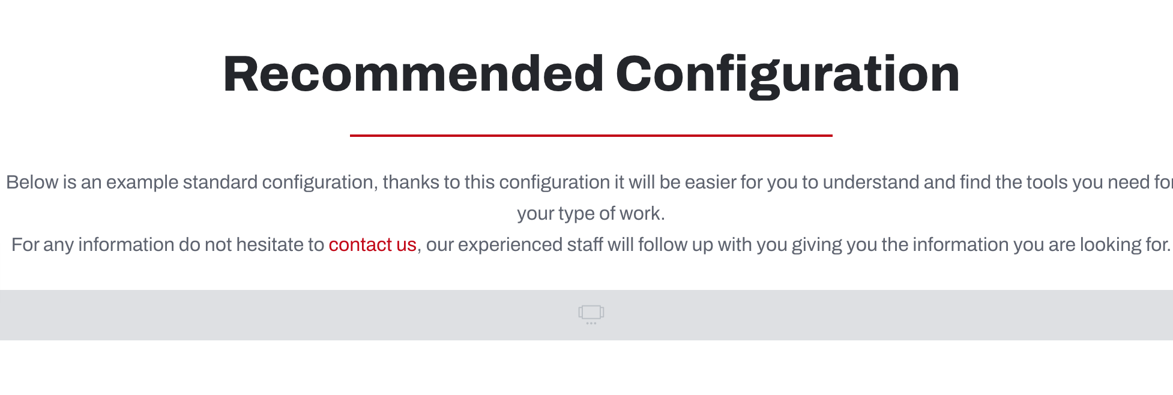Viewport: 1173px width, 395px height.
Task: Click the phrase "standard configuration" in the paragraph
Action: coord(277,182)
